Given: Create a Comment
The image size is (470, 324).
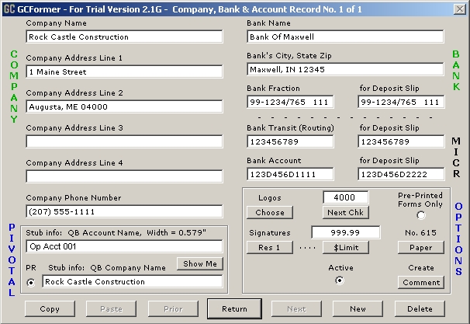Looking at the screenshot, I should coord(421,283).
